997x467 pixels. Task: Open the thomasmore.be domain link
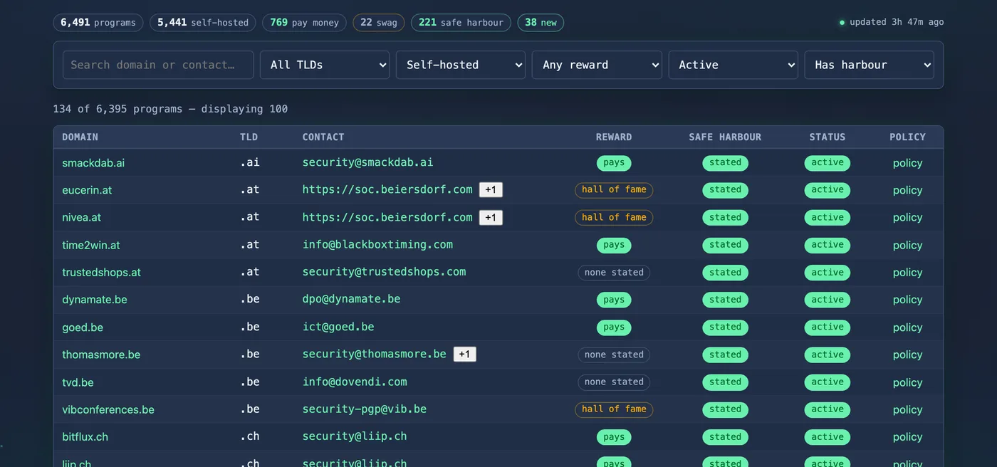click(101, 355)
